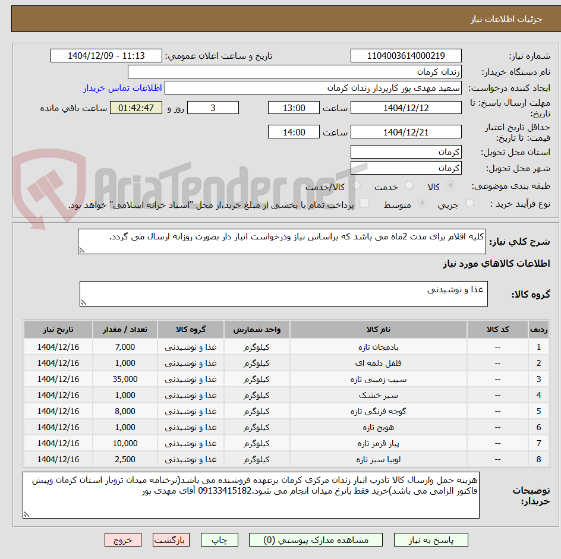Click the buyer notes text area

click(251, 495)
